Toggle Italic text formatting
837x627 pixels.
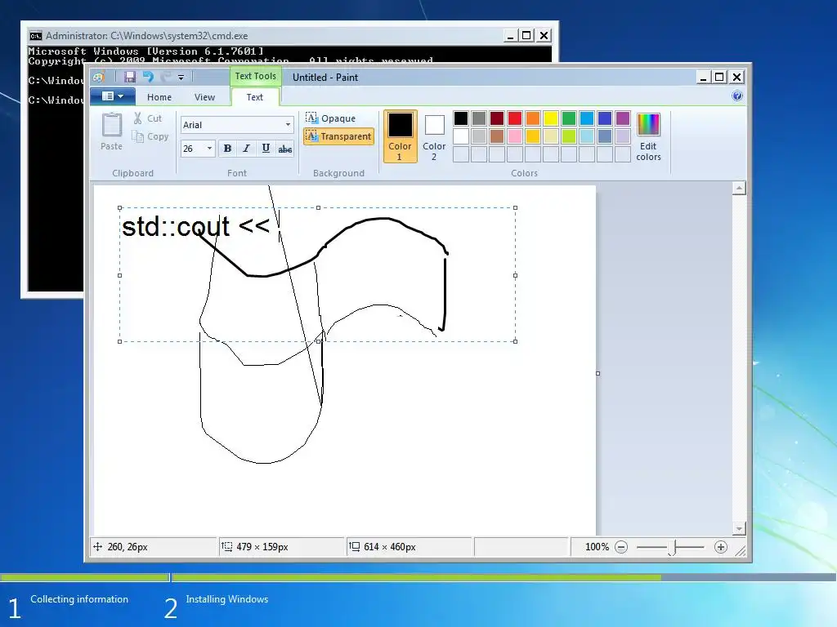(246, 149)
